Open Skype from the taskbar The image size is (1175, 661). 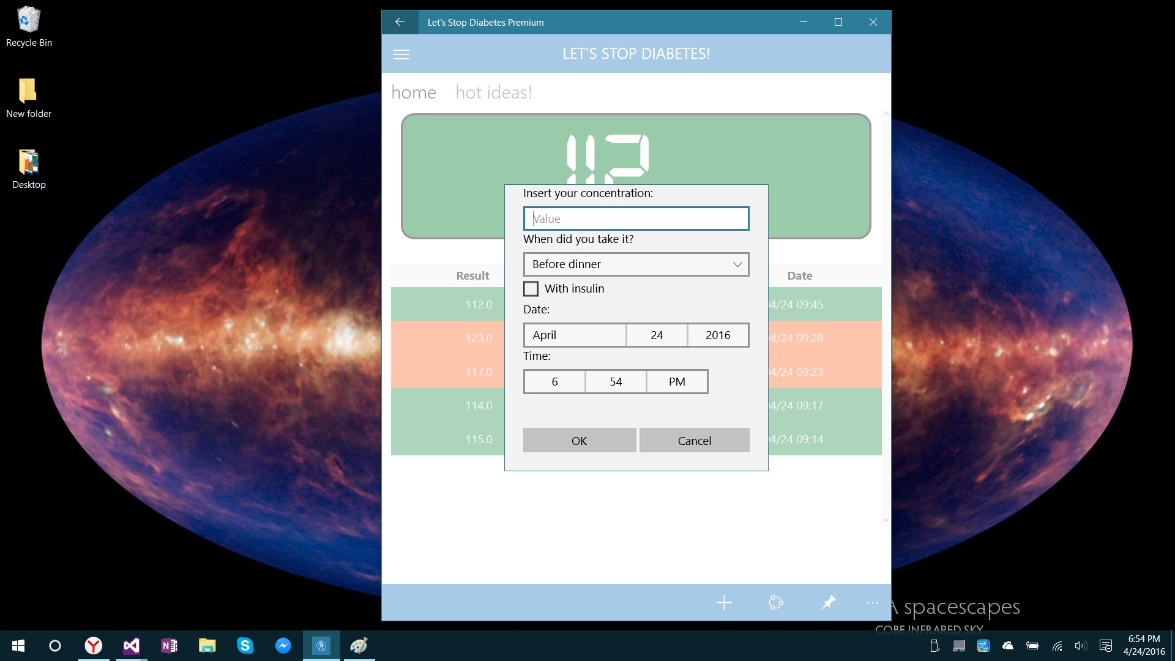click(x=245, y=645)
